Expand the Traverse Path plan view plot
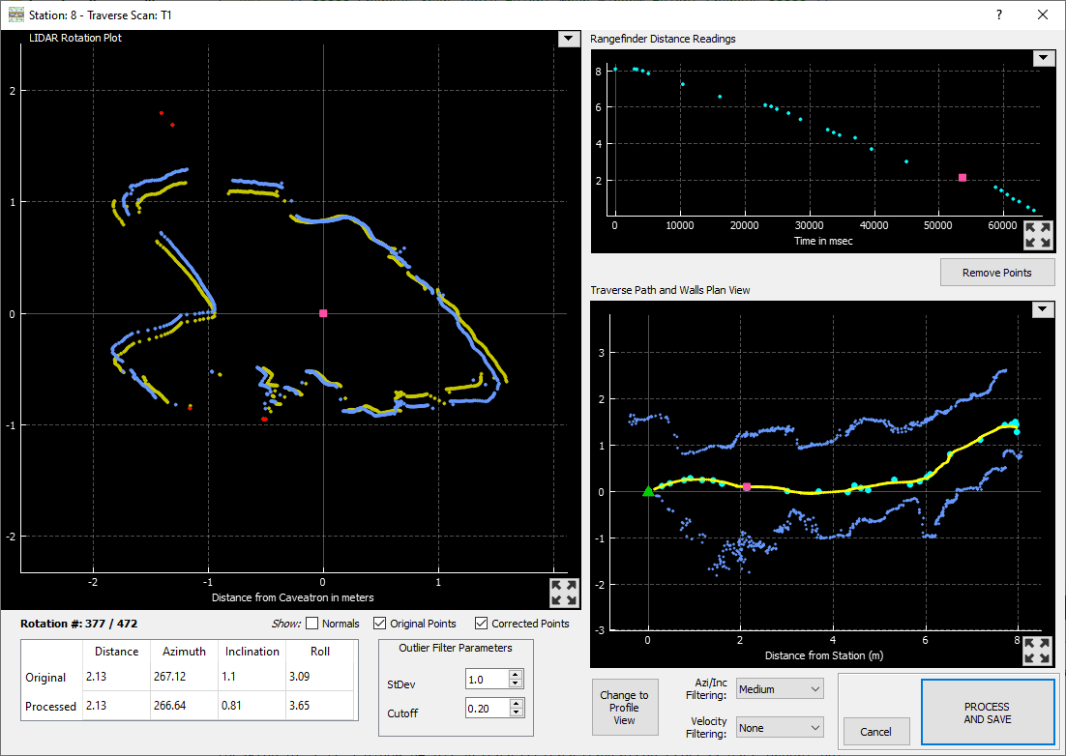Viewport: 1066px width, 756px height. tap(1037, 650)
